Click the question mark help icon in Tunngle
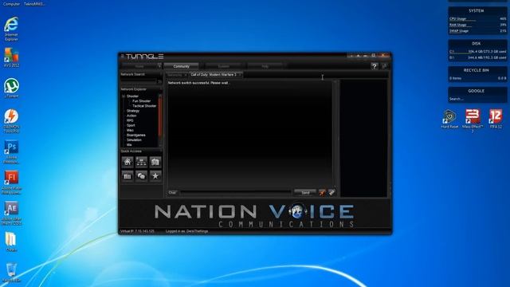Image resolution: width=510 pixels, height=287 pixels. point(374,66)
